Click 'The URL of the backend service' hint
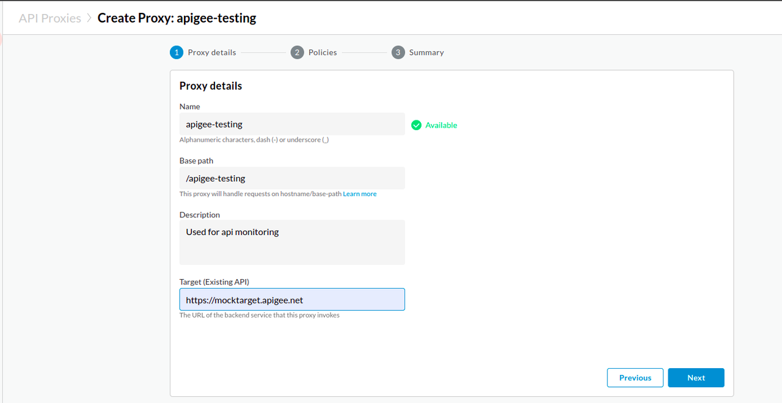Image resolution: width=782 pixels, height=403 pixels. click(260, 315)
